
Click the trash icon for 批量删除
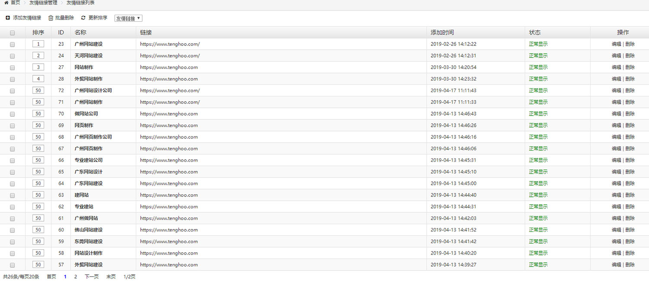coord(51,18)
